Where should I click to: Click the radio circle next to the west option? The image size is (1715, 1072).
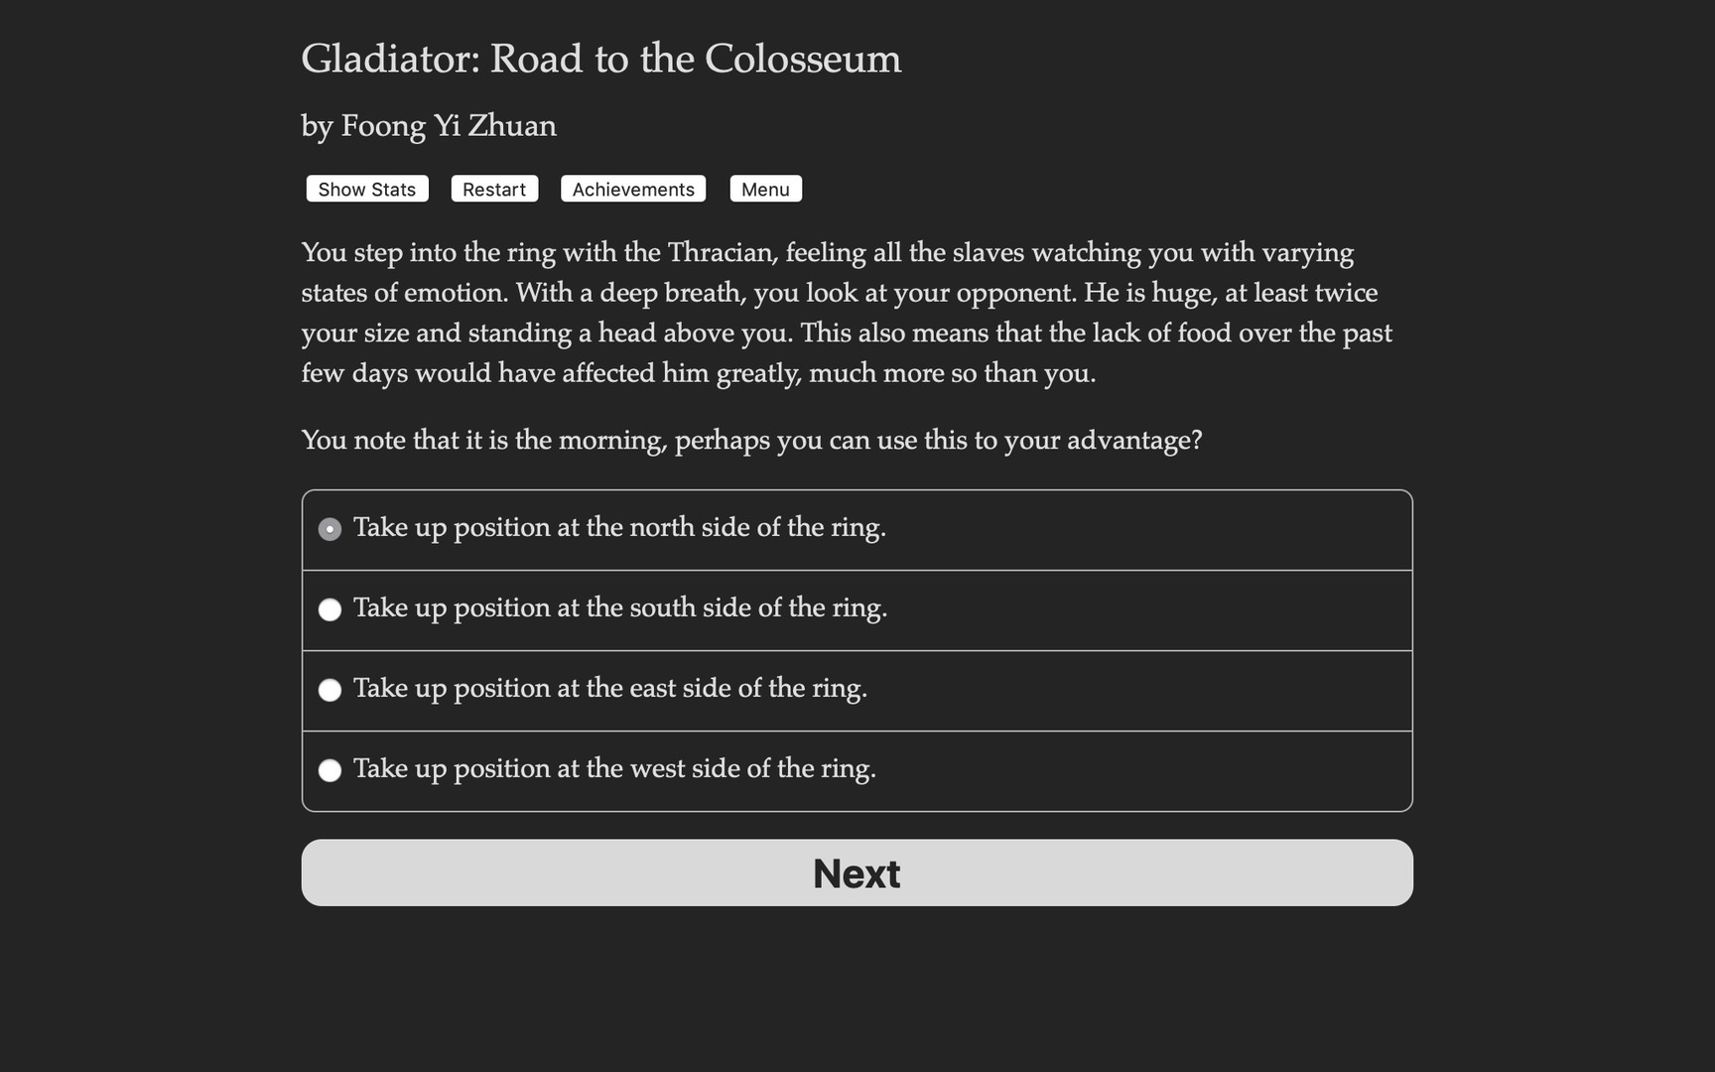(x=330, y=769)
